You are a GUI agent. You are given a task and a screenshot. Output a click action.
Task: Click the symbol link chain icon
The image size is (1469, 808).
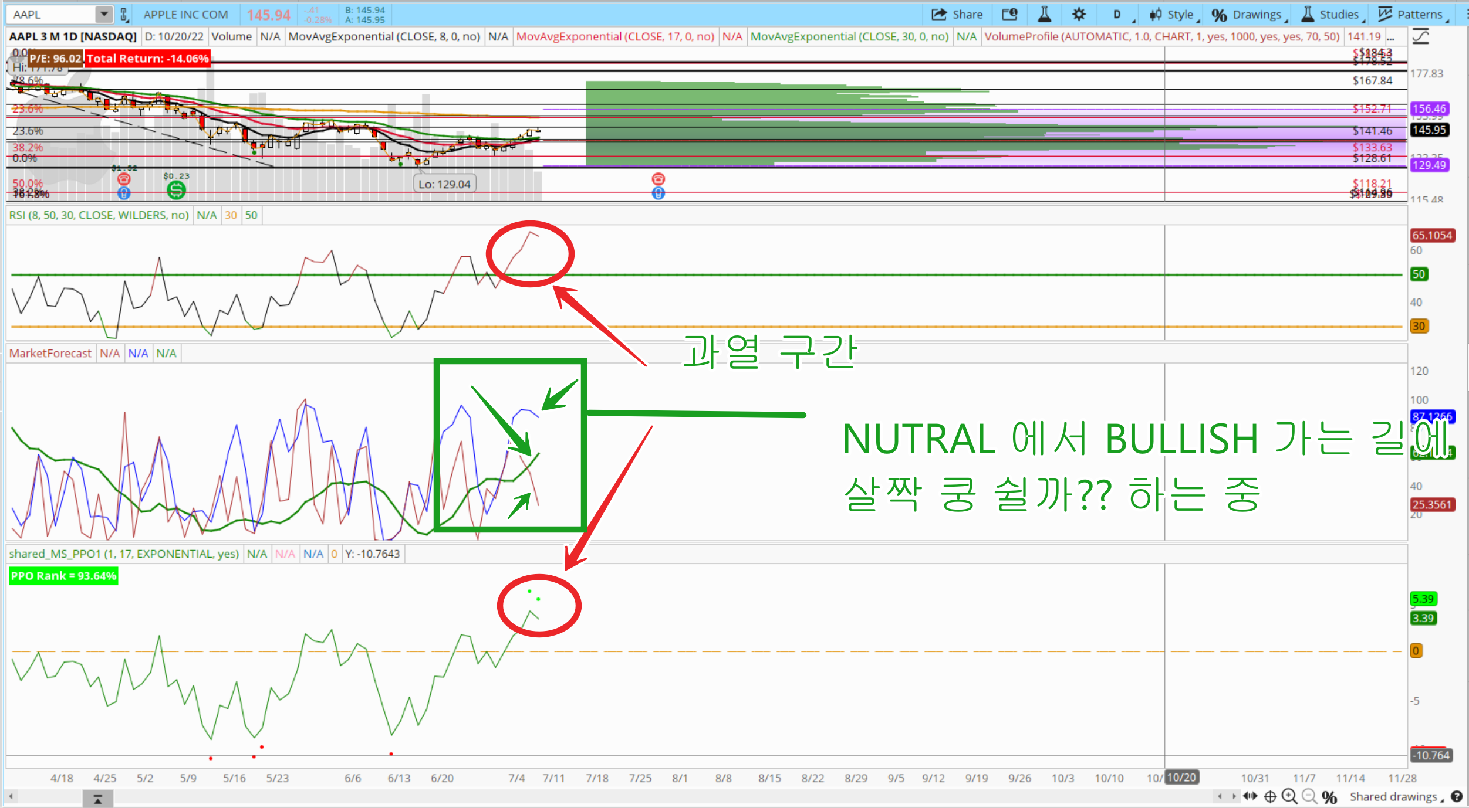(x=124, y=15)
